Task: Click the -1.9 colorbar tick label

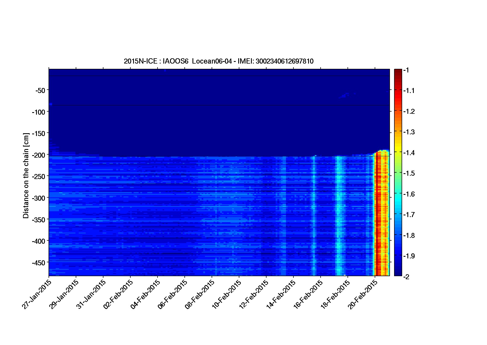Action: click(x=409, y=256)
